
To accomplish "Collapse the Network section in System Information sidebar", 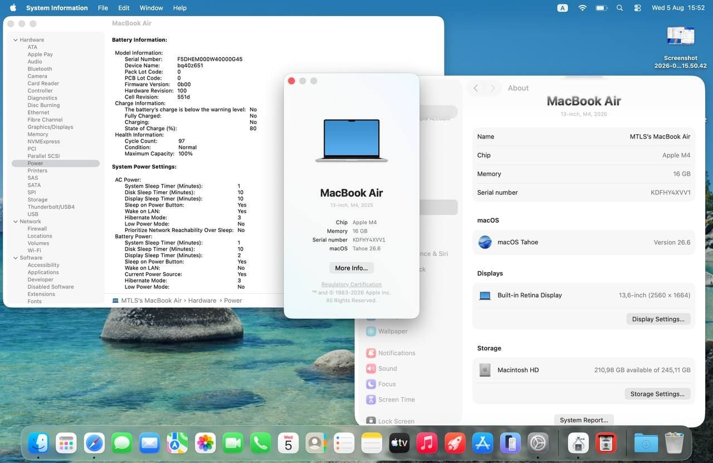I will coord(15,221).
